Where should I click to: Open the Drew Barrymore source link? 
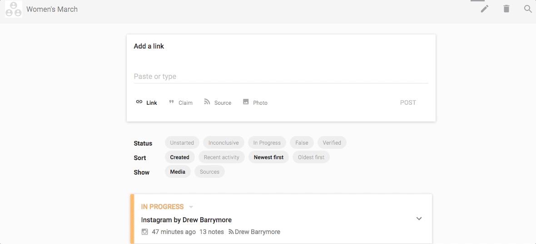click(x=254, y=232)
